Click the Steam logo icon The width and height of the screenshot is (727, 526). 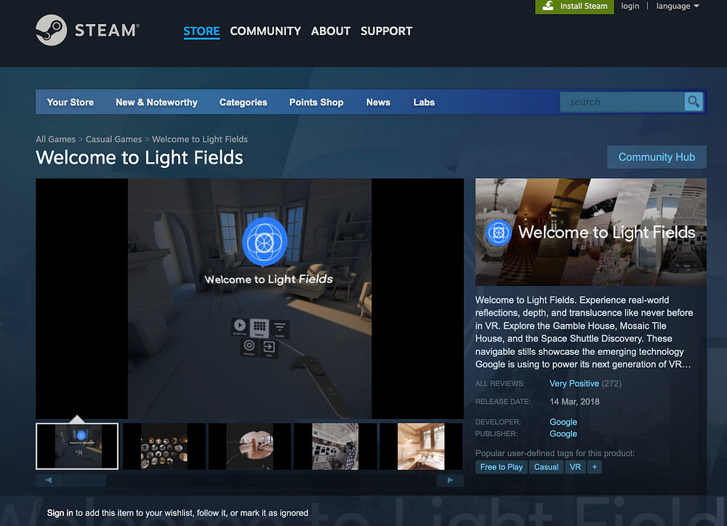pyautogui.click(x=52, y=30)
